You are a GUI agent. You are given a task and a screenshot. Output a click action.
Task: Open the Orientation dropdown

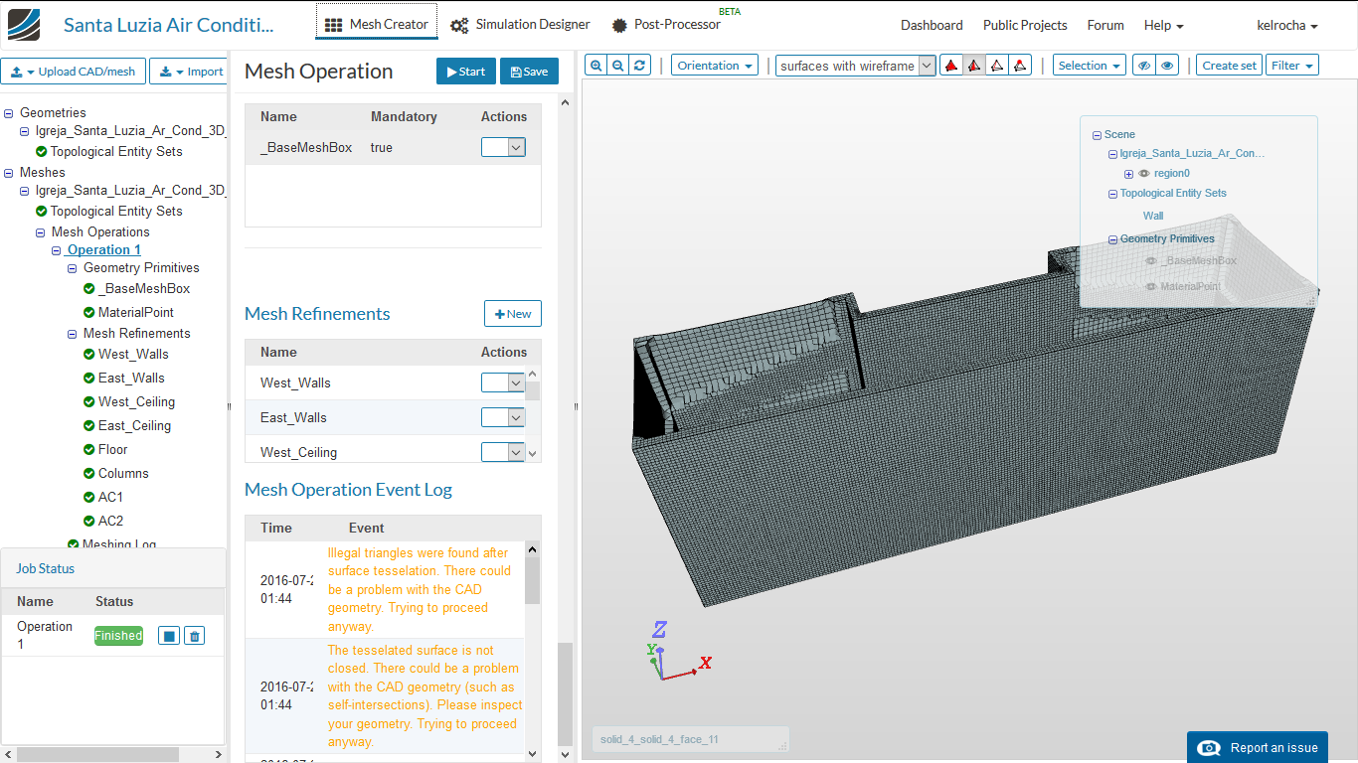pyautogui.click(x=714, y=66)
